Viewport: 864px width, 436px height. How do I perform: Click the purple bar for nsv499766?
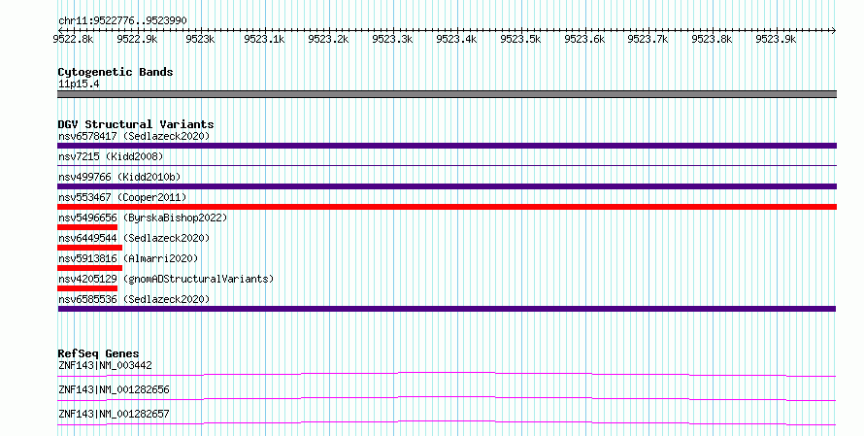pyautogui.click(x=447, y=186)
